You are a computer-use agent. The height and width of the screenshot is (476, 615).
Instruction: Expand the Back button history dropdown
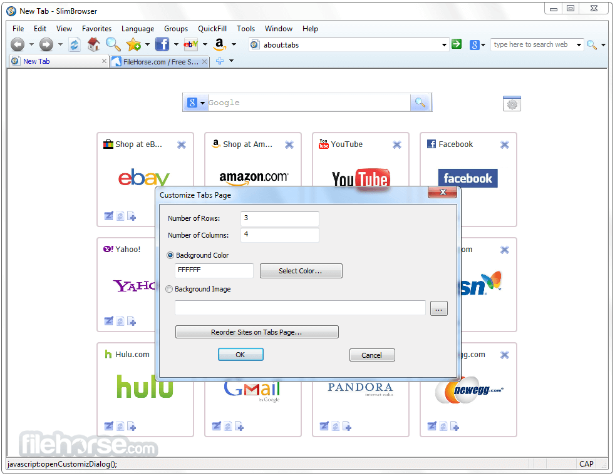click(x=31, y=44)
